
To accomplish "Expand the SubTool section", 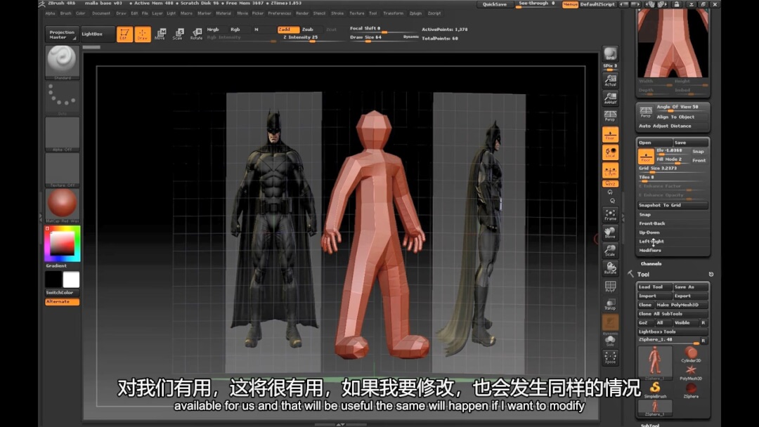I will pos(650,425).
